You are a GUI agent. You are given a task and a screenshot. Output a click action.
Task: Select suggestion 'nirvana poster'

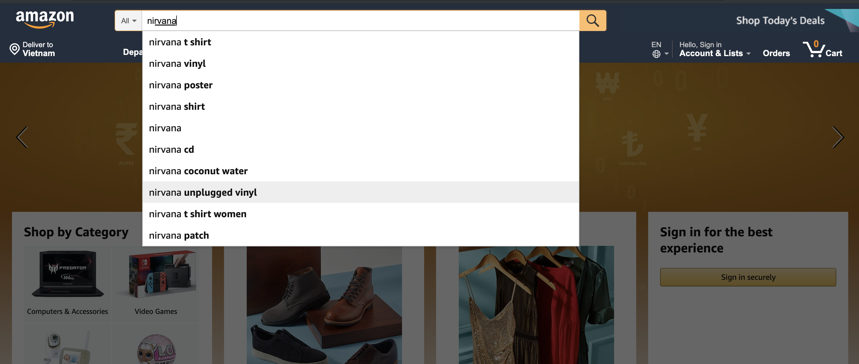360,85
